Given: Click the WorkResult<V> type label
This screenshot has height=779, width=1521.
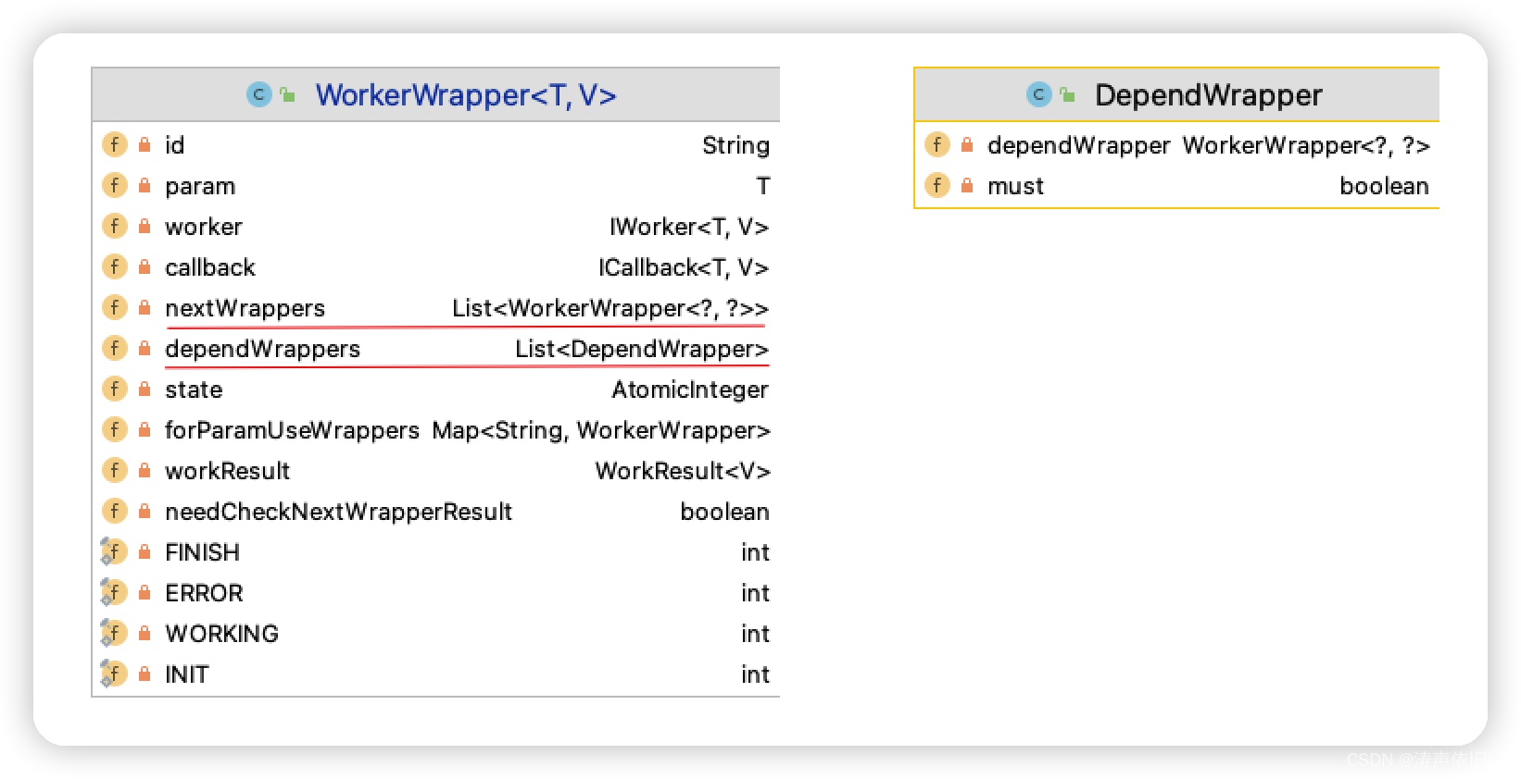Looking at the screenshot, I should [x=682, y=471].
